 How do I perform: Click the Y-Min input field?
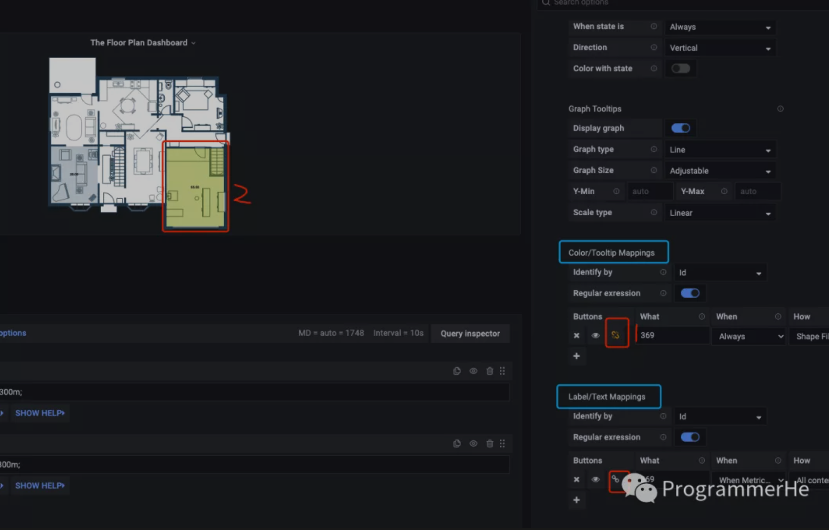(650, 191)
